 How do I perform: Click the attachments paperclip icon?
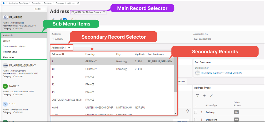61,19
